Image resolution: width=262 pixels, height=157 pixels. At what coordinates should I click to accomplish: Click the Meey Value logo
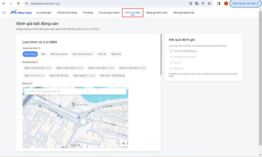point(21,12)
